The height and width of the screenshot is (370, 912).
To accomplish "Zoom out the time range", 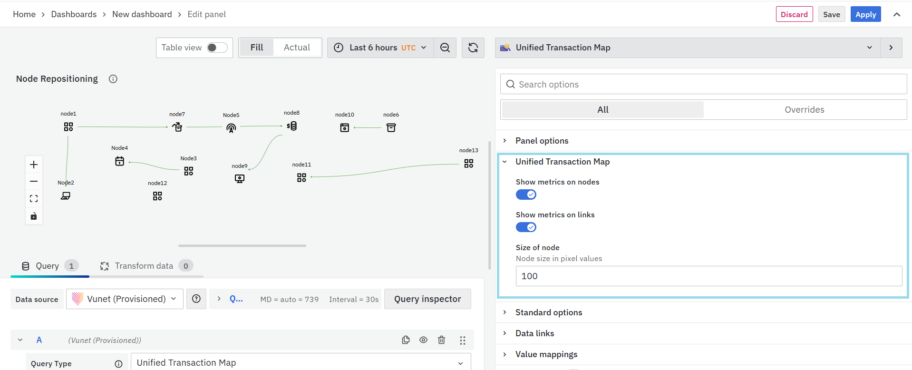I will 445,48.
